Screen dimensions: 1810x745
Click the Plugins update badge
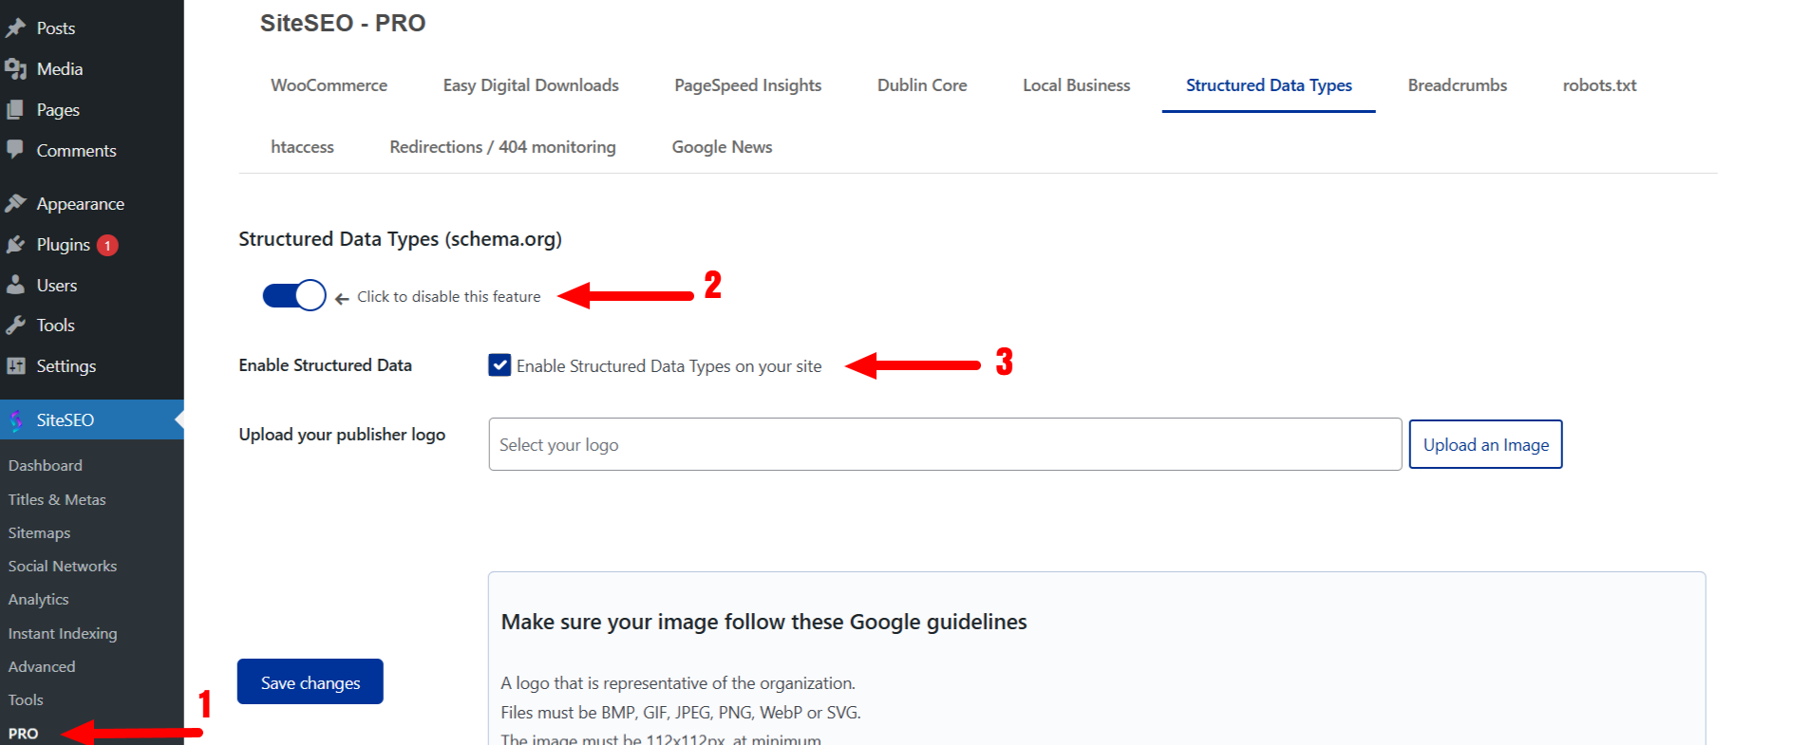pos(107,245)
